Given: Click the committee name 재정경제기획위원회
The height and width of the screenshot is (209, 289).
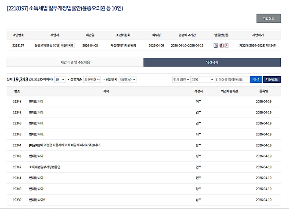Looking at the screenshot, I should 123,46.
